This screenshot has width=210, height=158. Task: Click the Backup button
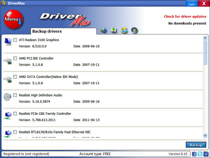coord(196,145)
